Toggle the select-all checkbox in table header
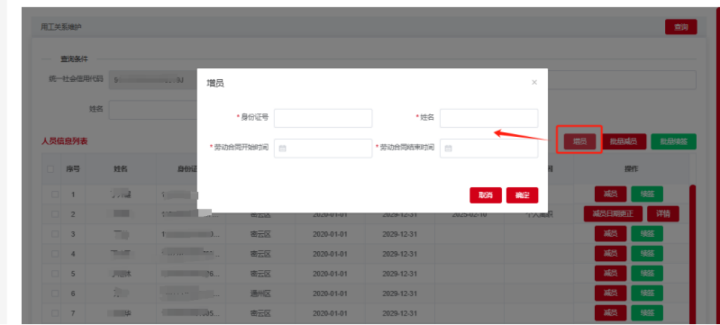The image size is (720, 325). click(x=51, y=169)
